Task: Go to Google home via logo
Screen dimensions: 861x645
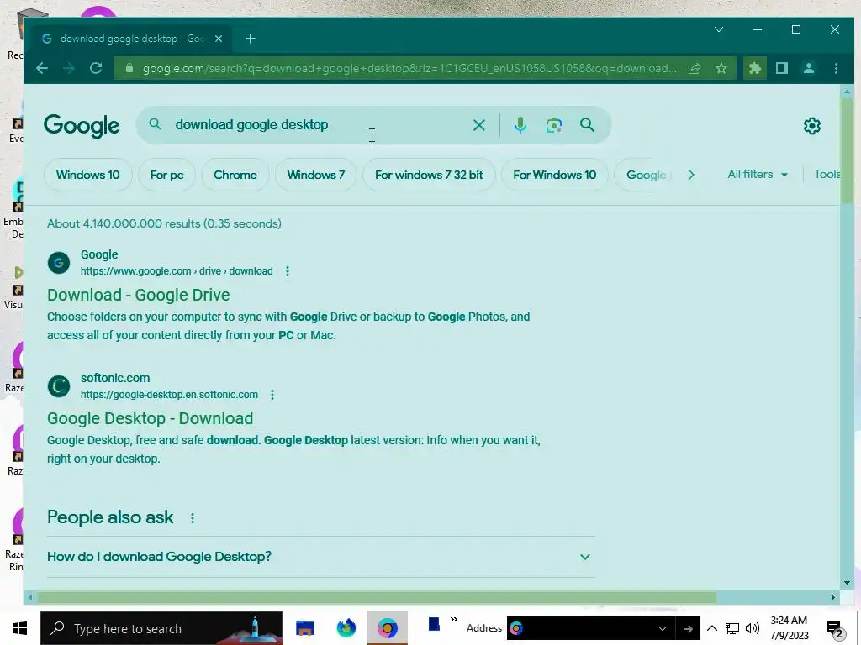Action: click(82, 126)
